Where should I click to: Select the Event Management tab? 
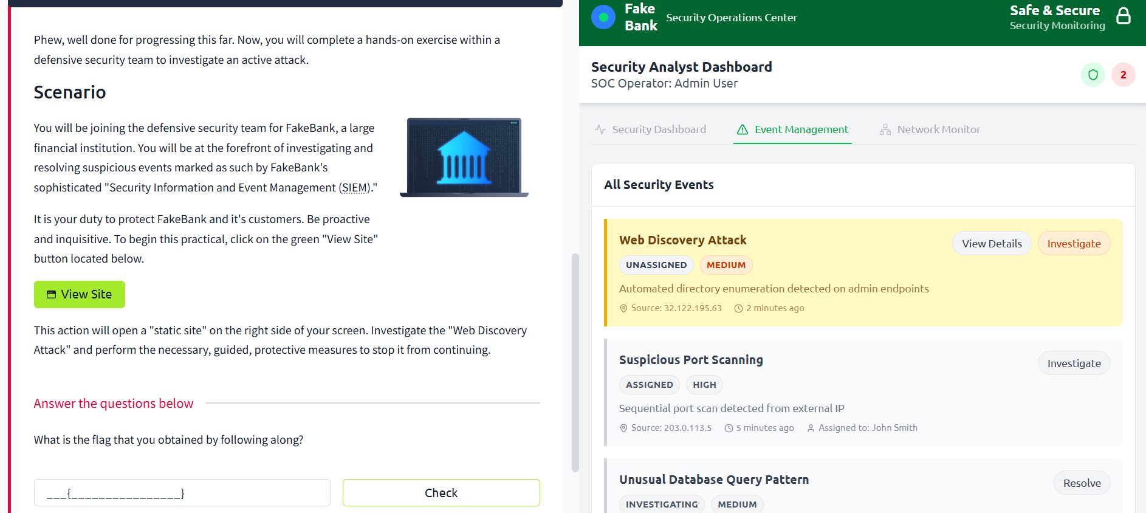click(x=792, y=129)
